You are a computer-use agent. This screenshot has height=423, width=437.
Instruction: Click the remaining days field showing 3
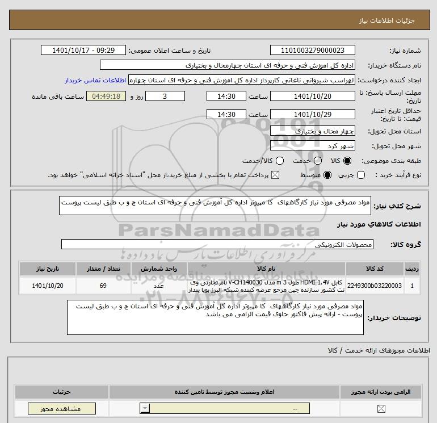[x=165, y=96]
